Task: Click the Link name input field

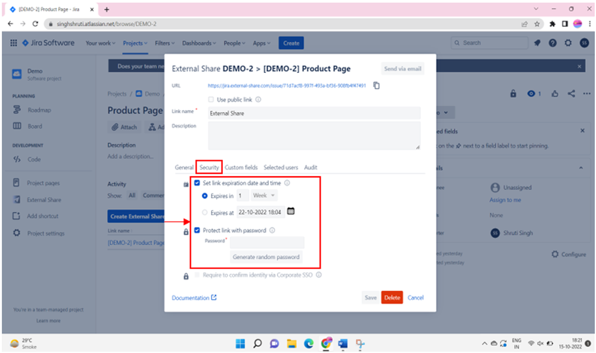Action: [314, 113]
